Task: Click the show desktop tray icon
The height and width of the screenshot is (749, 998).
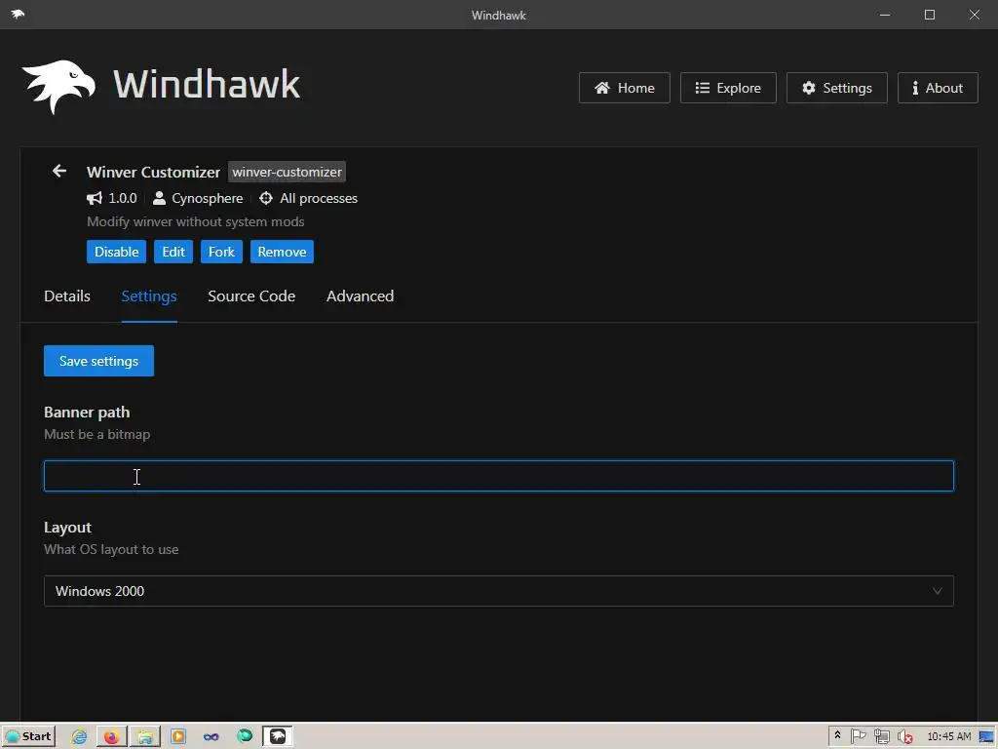Action: [986, 737]
